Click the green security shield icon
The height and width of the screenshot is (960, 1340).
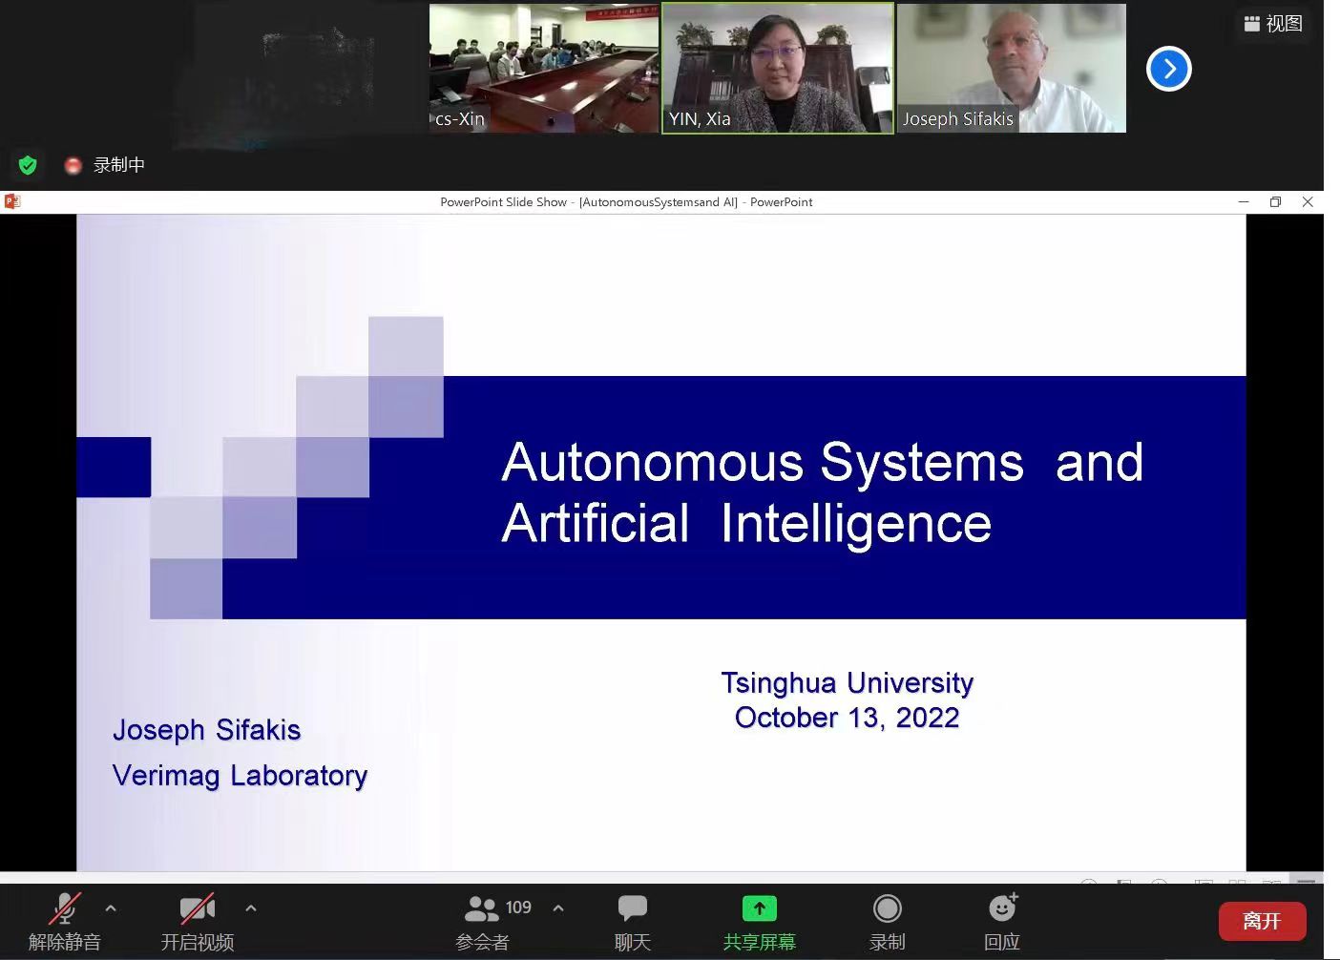(x=27, y=164)
